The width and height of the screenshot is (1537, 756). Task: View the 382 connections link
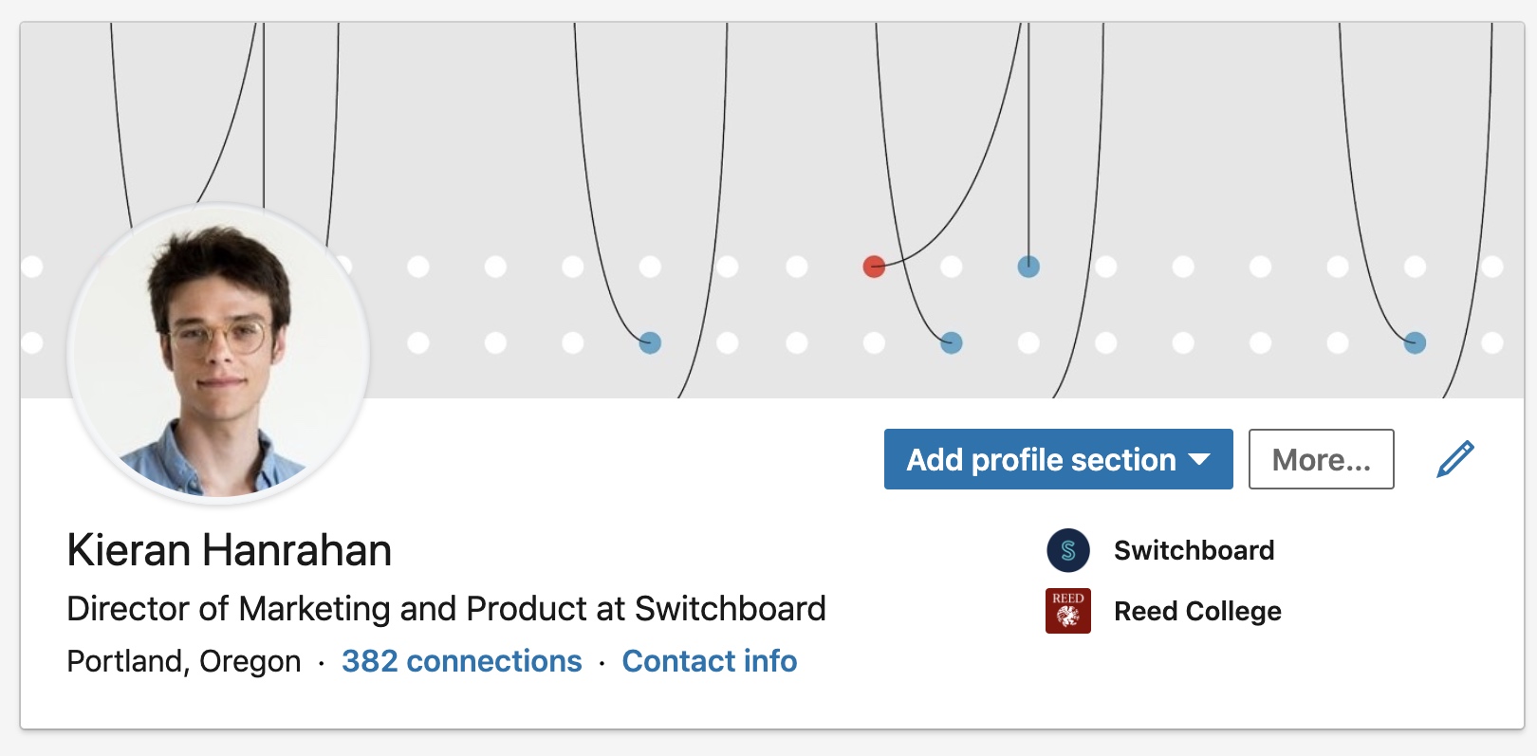click(462, 661)
